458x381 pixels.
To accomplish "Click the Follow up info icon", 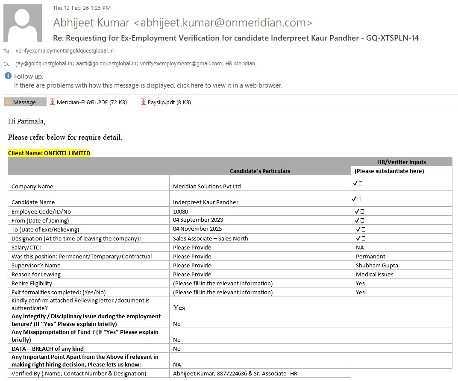I will click(x=8, y=76).
